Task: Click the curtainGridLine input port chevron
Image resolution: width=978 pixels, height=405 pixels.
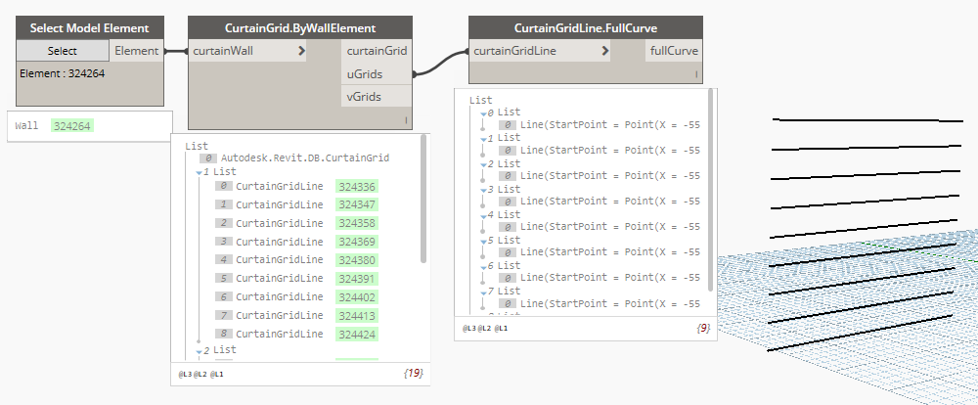Action: point(606,51)
